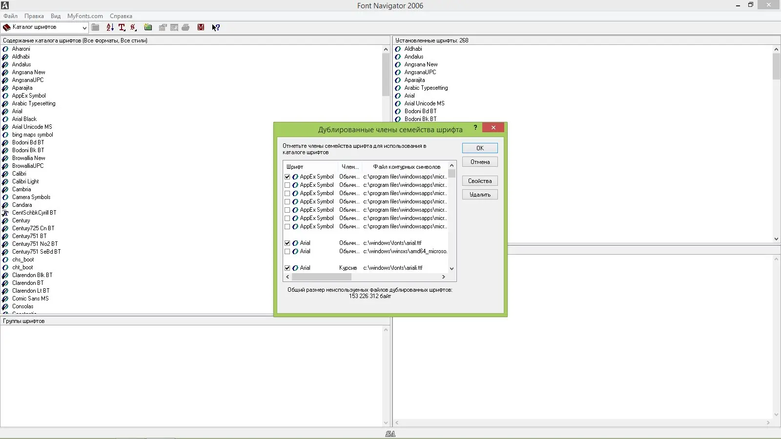Click the Свойства button

pyautogui.click(x=480, y=181)
